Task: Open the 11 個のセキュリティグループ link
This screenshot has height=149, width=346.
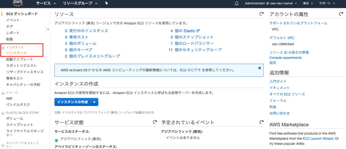Action: [x=195, y=50]
